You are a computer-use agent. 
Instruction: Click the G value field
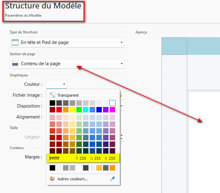pos(97,158)
